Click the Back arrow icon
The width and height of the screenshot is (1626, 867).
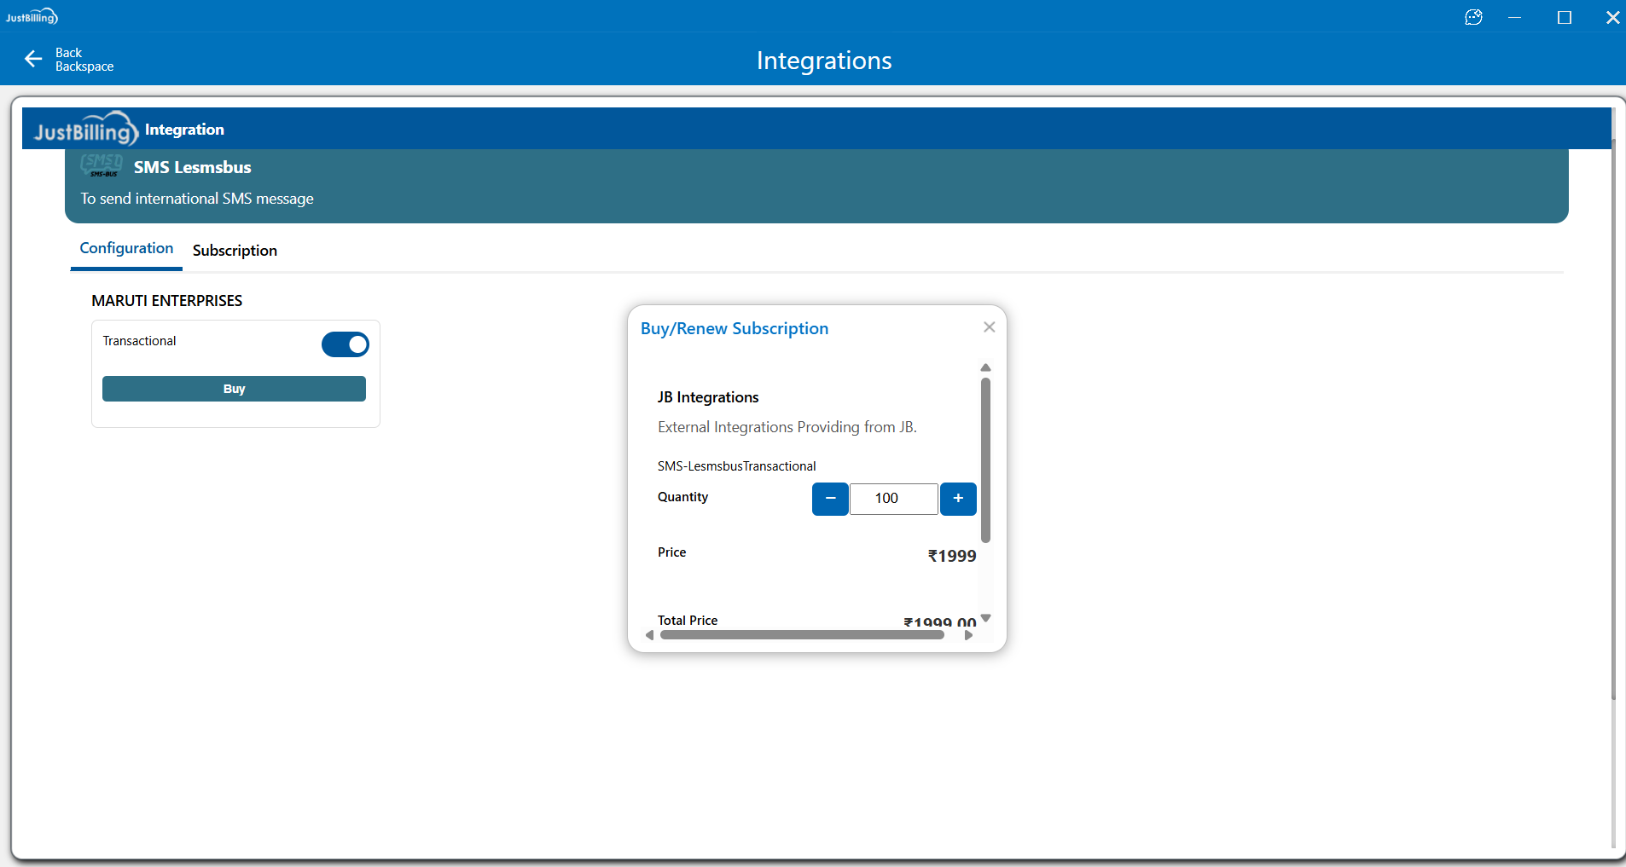click(x=33, y=59)
